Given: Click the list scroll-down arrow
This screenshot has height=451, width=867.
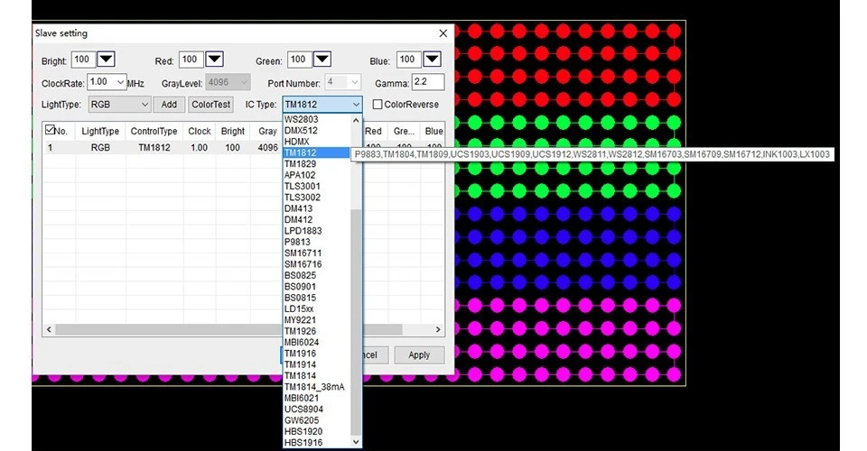Looking at the screenshot, I should [x=356, y=442].
